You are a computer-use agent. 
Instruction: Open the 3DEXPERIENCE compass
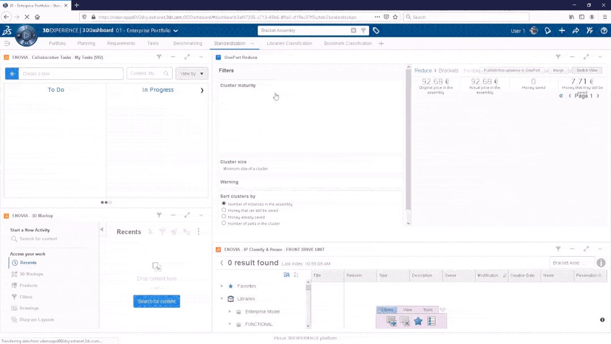(x=26, y=35)
